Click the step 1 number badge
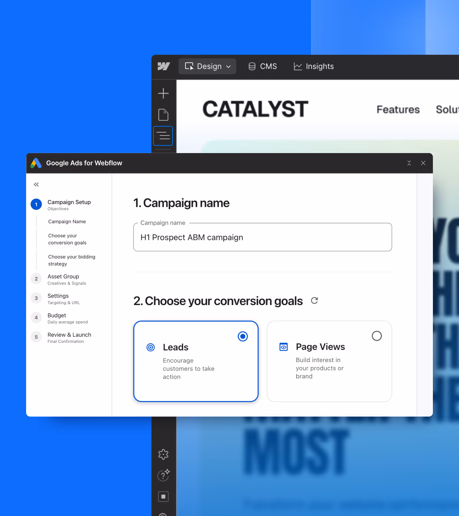Viewport: 459px width, 516px height. pyautogui.click(x=36, y=204)
